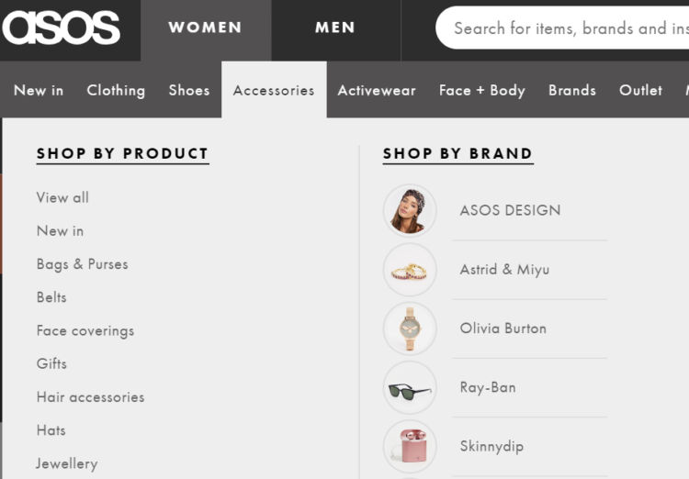Open the ASOS DESIGN brand thumbnail

click(410, 211)
